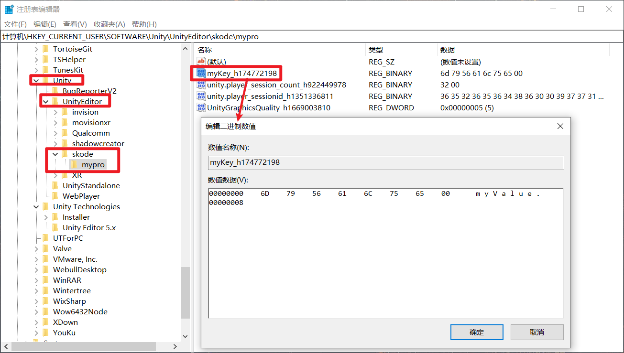Click tree pane horizontal scroll right arrow
This screenshot has width=624, height=353.
[x=175, y=346]
